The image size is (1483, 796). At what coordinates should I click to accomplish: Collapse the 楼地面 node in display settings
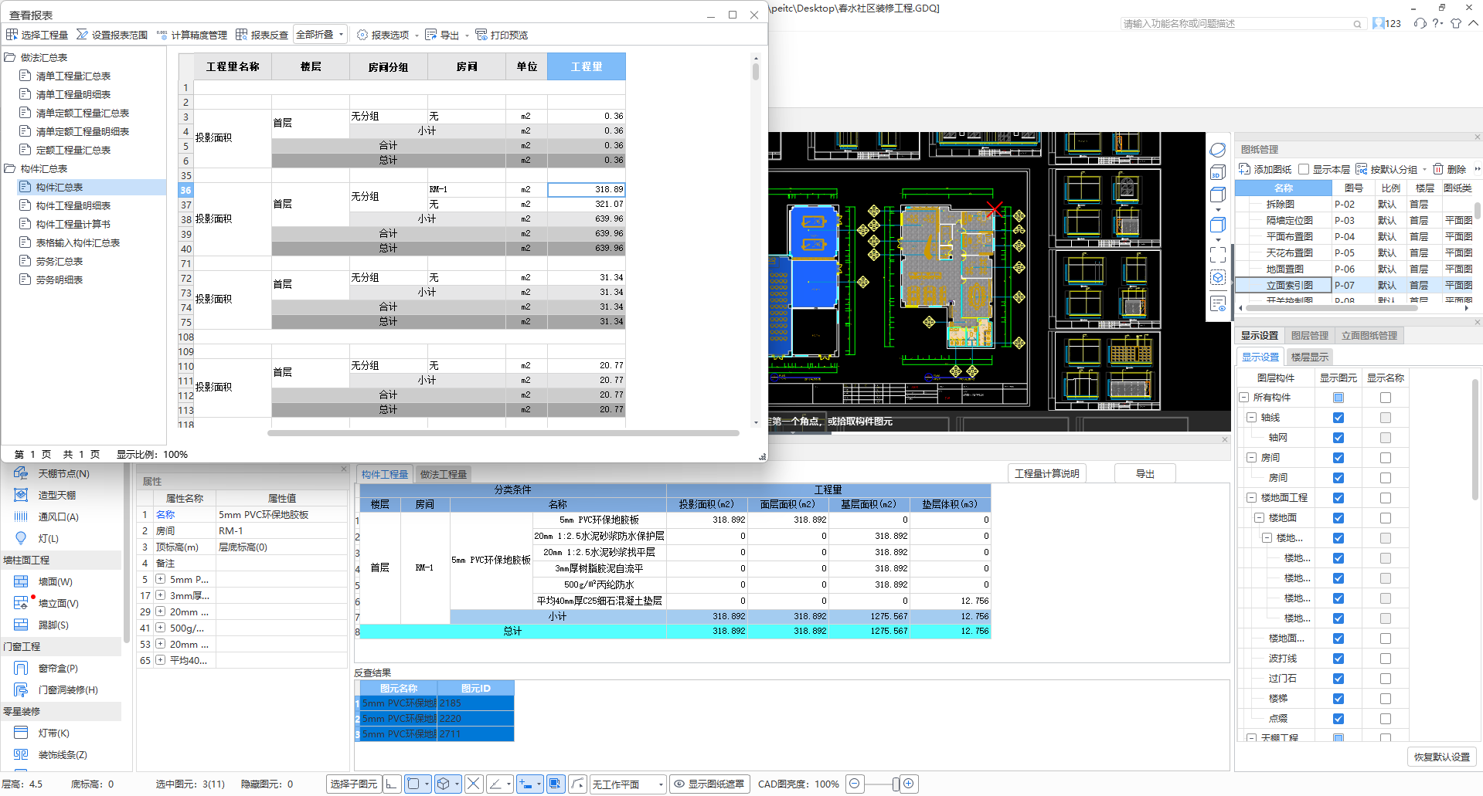point(1259,518)
